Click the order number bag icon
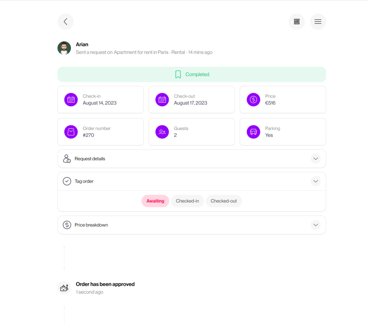The image size is (368, 325). [x=71, y=132]
